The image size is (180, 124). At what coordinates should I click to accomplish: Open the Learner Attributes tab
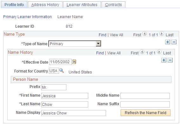coord(82,4)
